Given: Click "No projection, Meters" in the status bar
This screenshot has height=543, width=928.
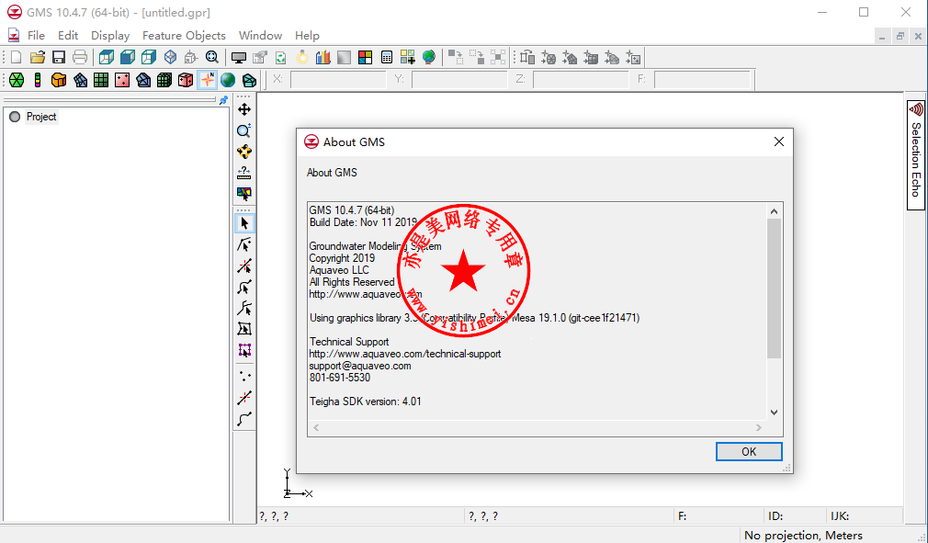Looking at the screenshot, I should 803,536.
